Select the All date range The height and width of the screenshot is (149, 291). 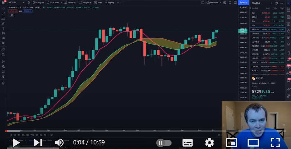click(45, 135)
